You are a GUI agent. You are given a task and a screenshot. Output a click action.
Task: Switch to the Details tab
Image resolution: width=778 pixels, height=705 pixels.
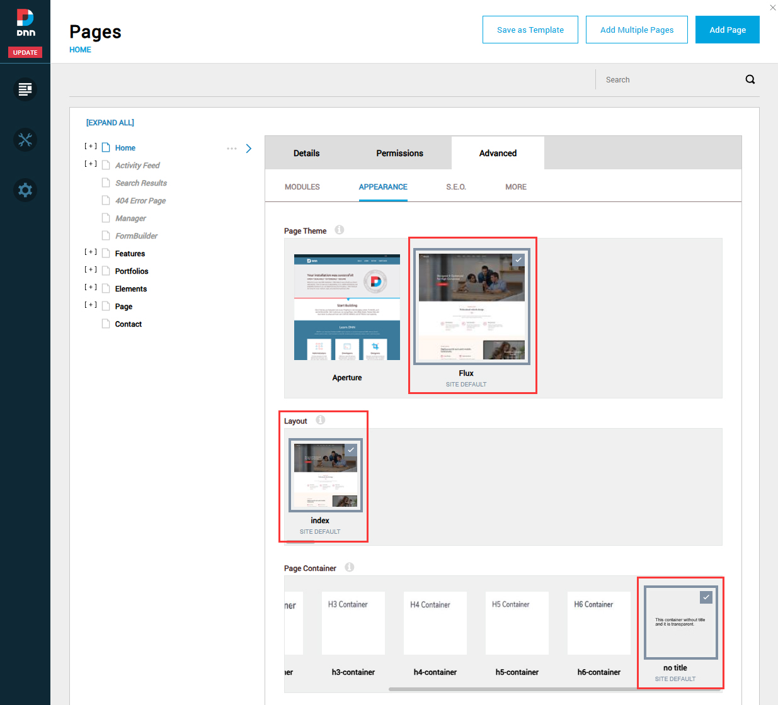[307, 153]
